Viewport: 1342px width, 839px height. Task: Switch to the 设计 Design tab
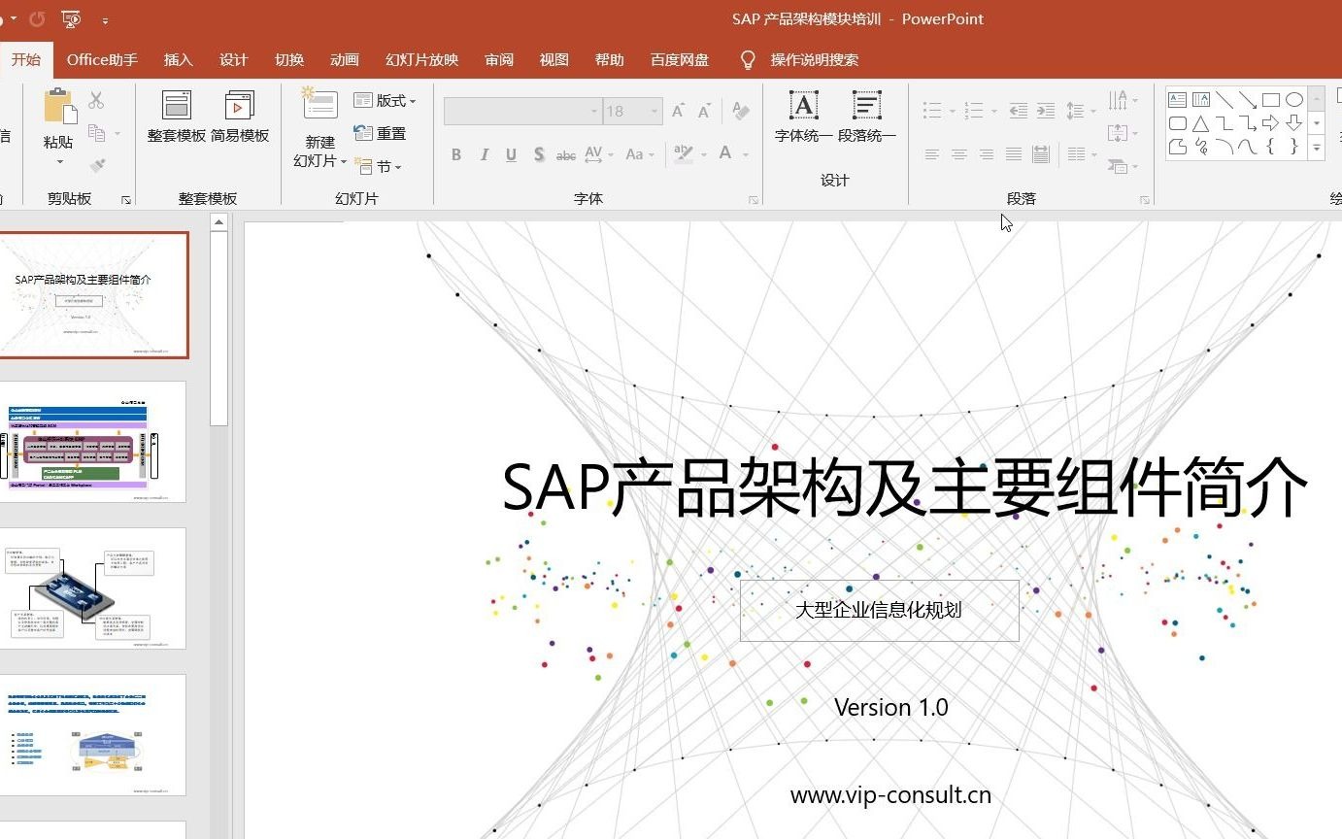(x=234, y=59)
